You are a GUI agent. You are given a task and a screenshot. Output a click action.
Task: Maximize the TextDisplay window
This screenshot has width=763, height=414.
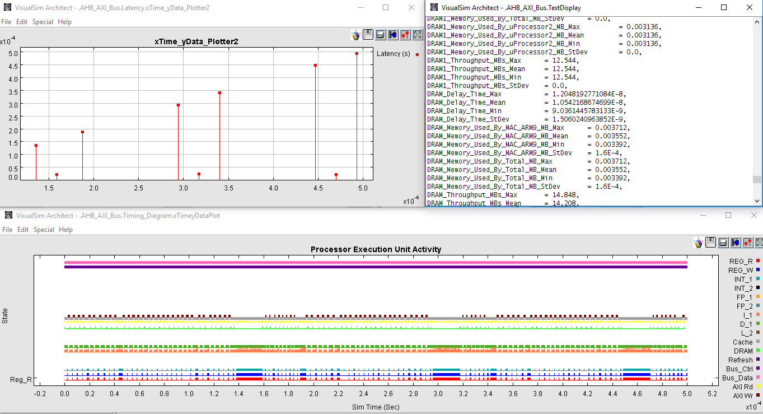click(724, 8)
